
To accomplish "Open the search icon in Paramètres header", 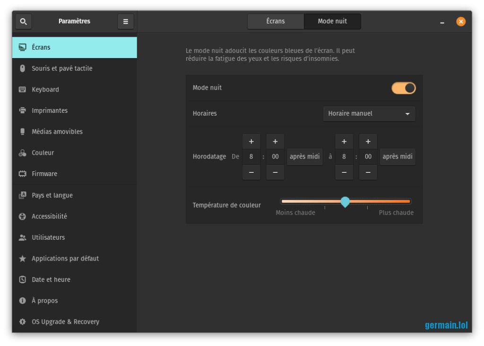I will pos(24,22).
